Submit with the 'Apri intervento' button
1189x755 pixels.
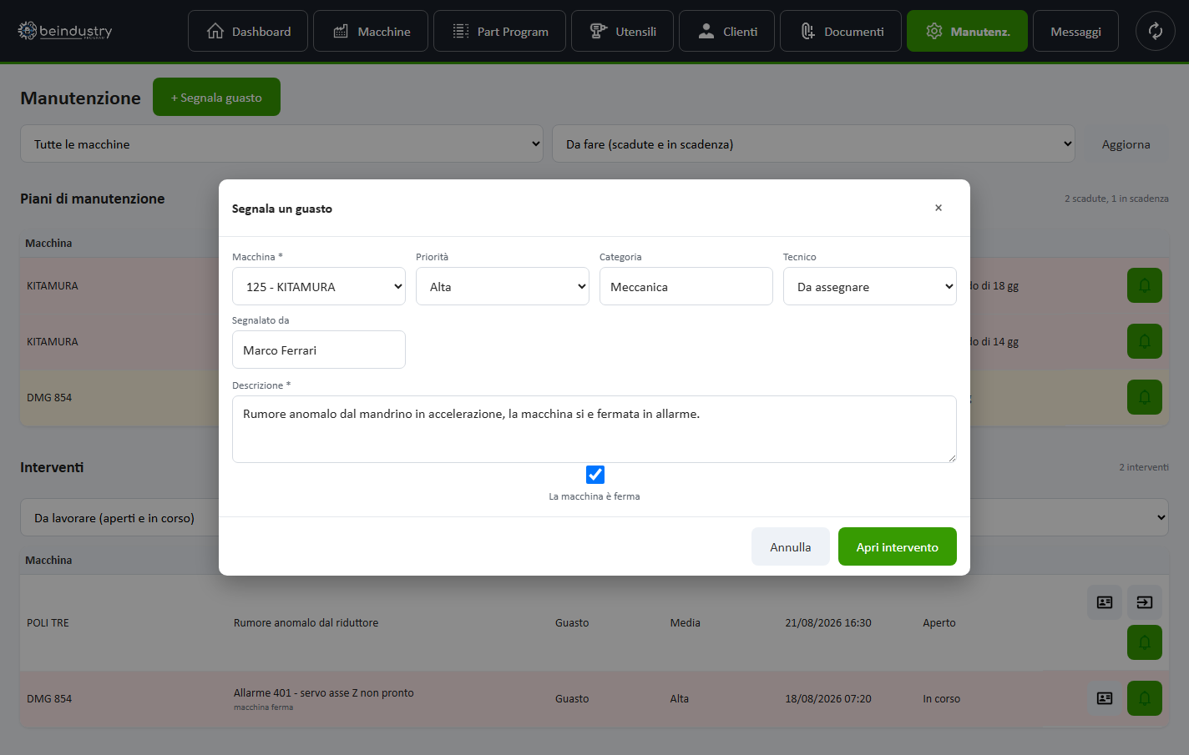898,546
